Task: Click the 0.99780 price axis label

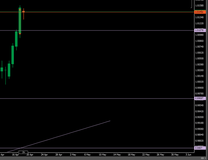Action: pos(199,93)
